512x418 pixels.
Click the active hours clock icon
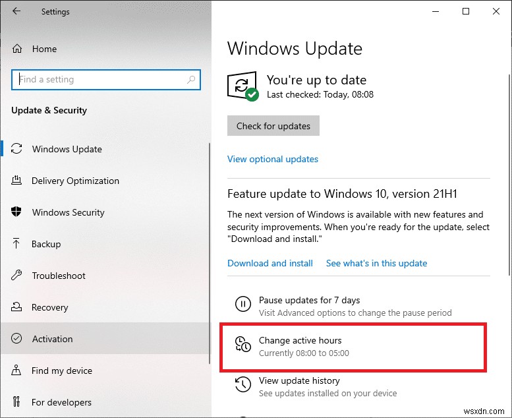[x=242, y=345]
